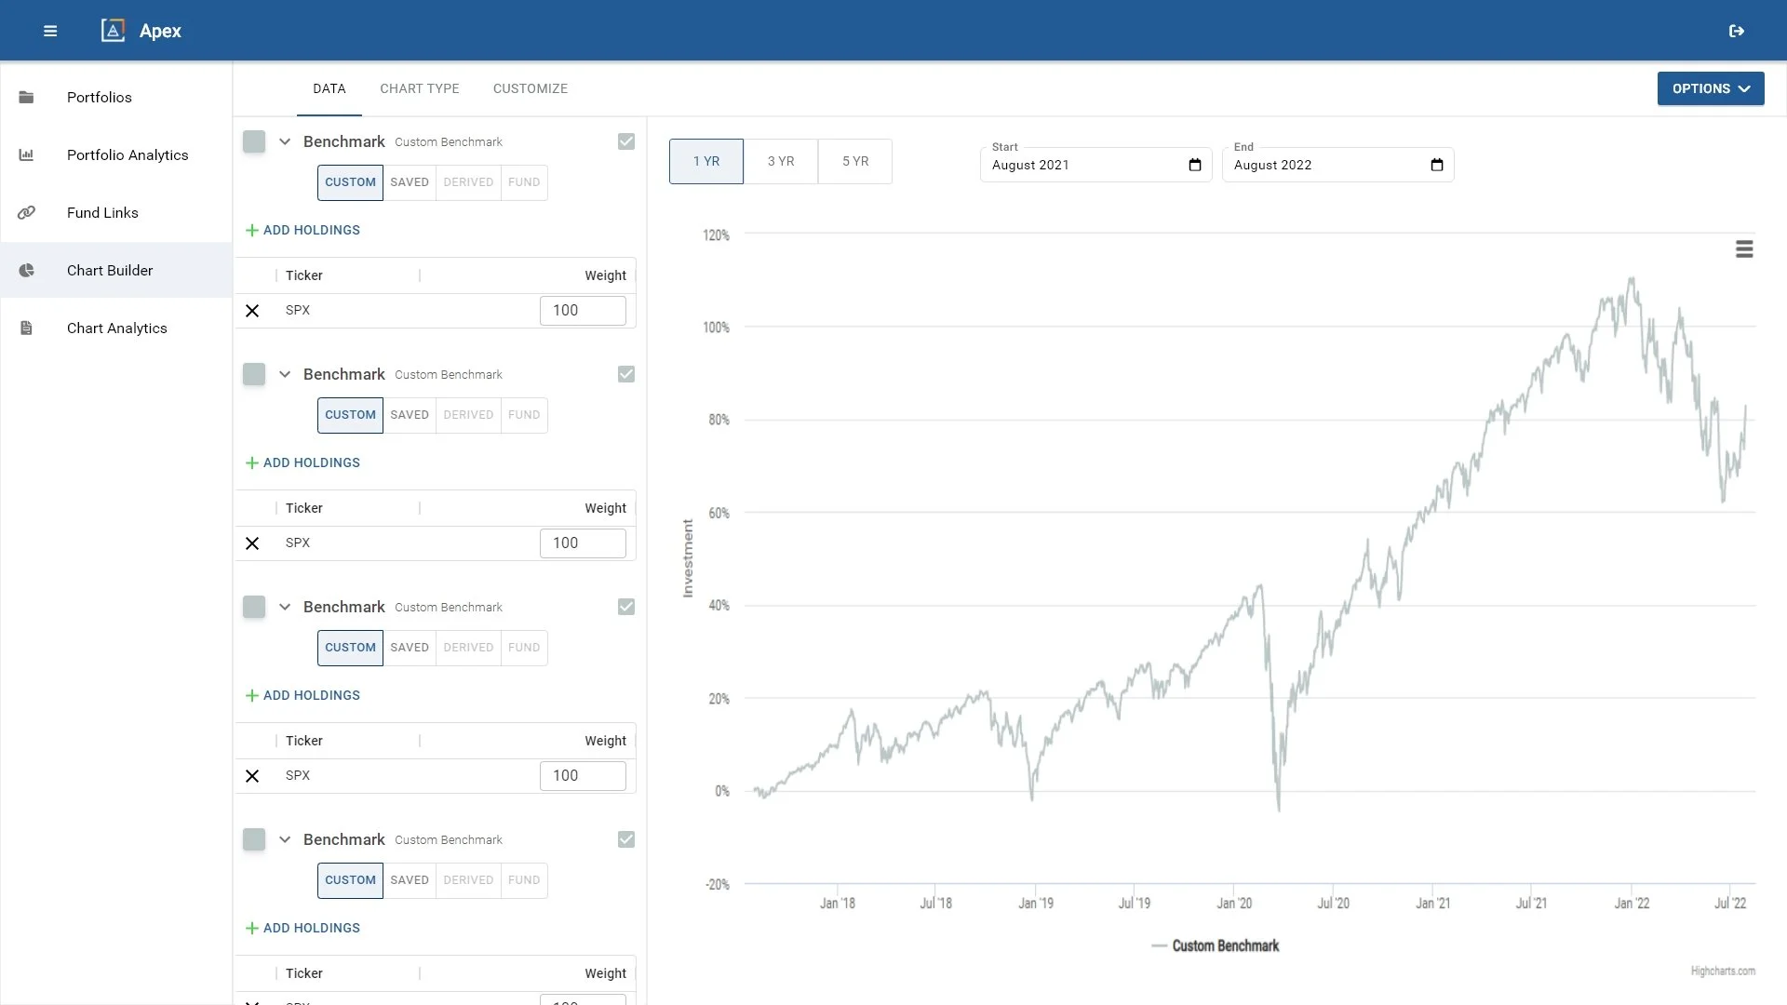Remove SPX from the first benchmark

pyautogui.click(x=252, y=311)
